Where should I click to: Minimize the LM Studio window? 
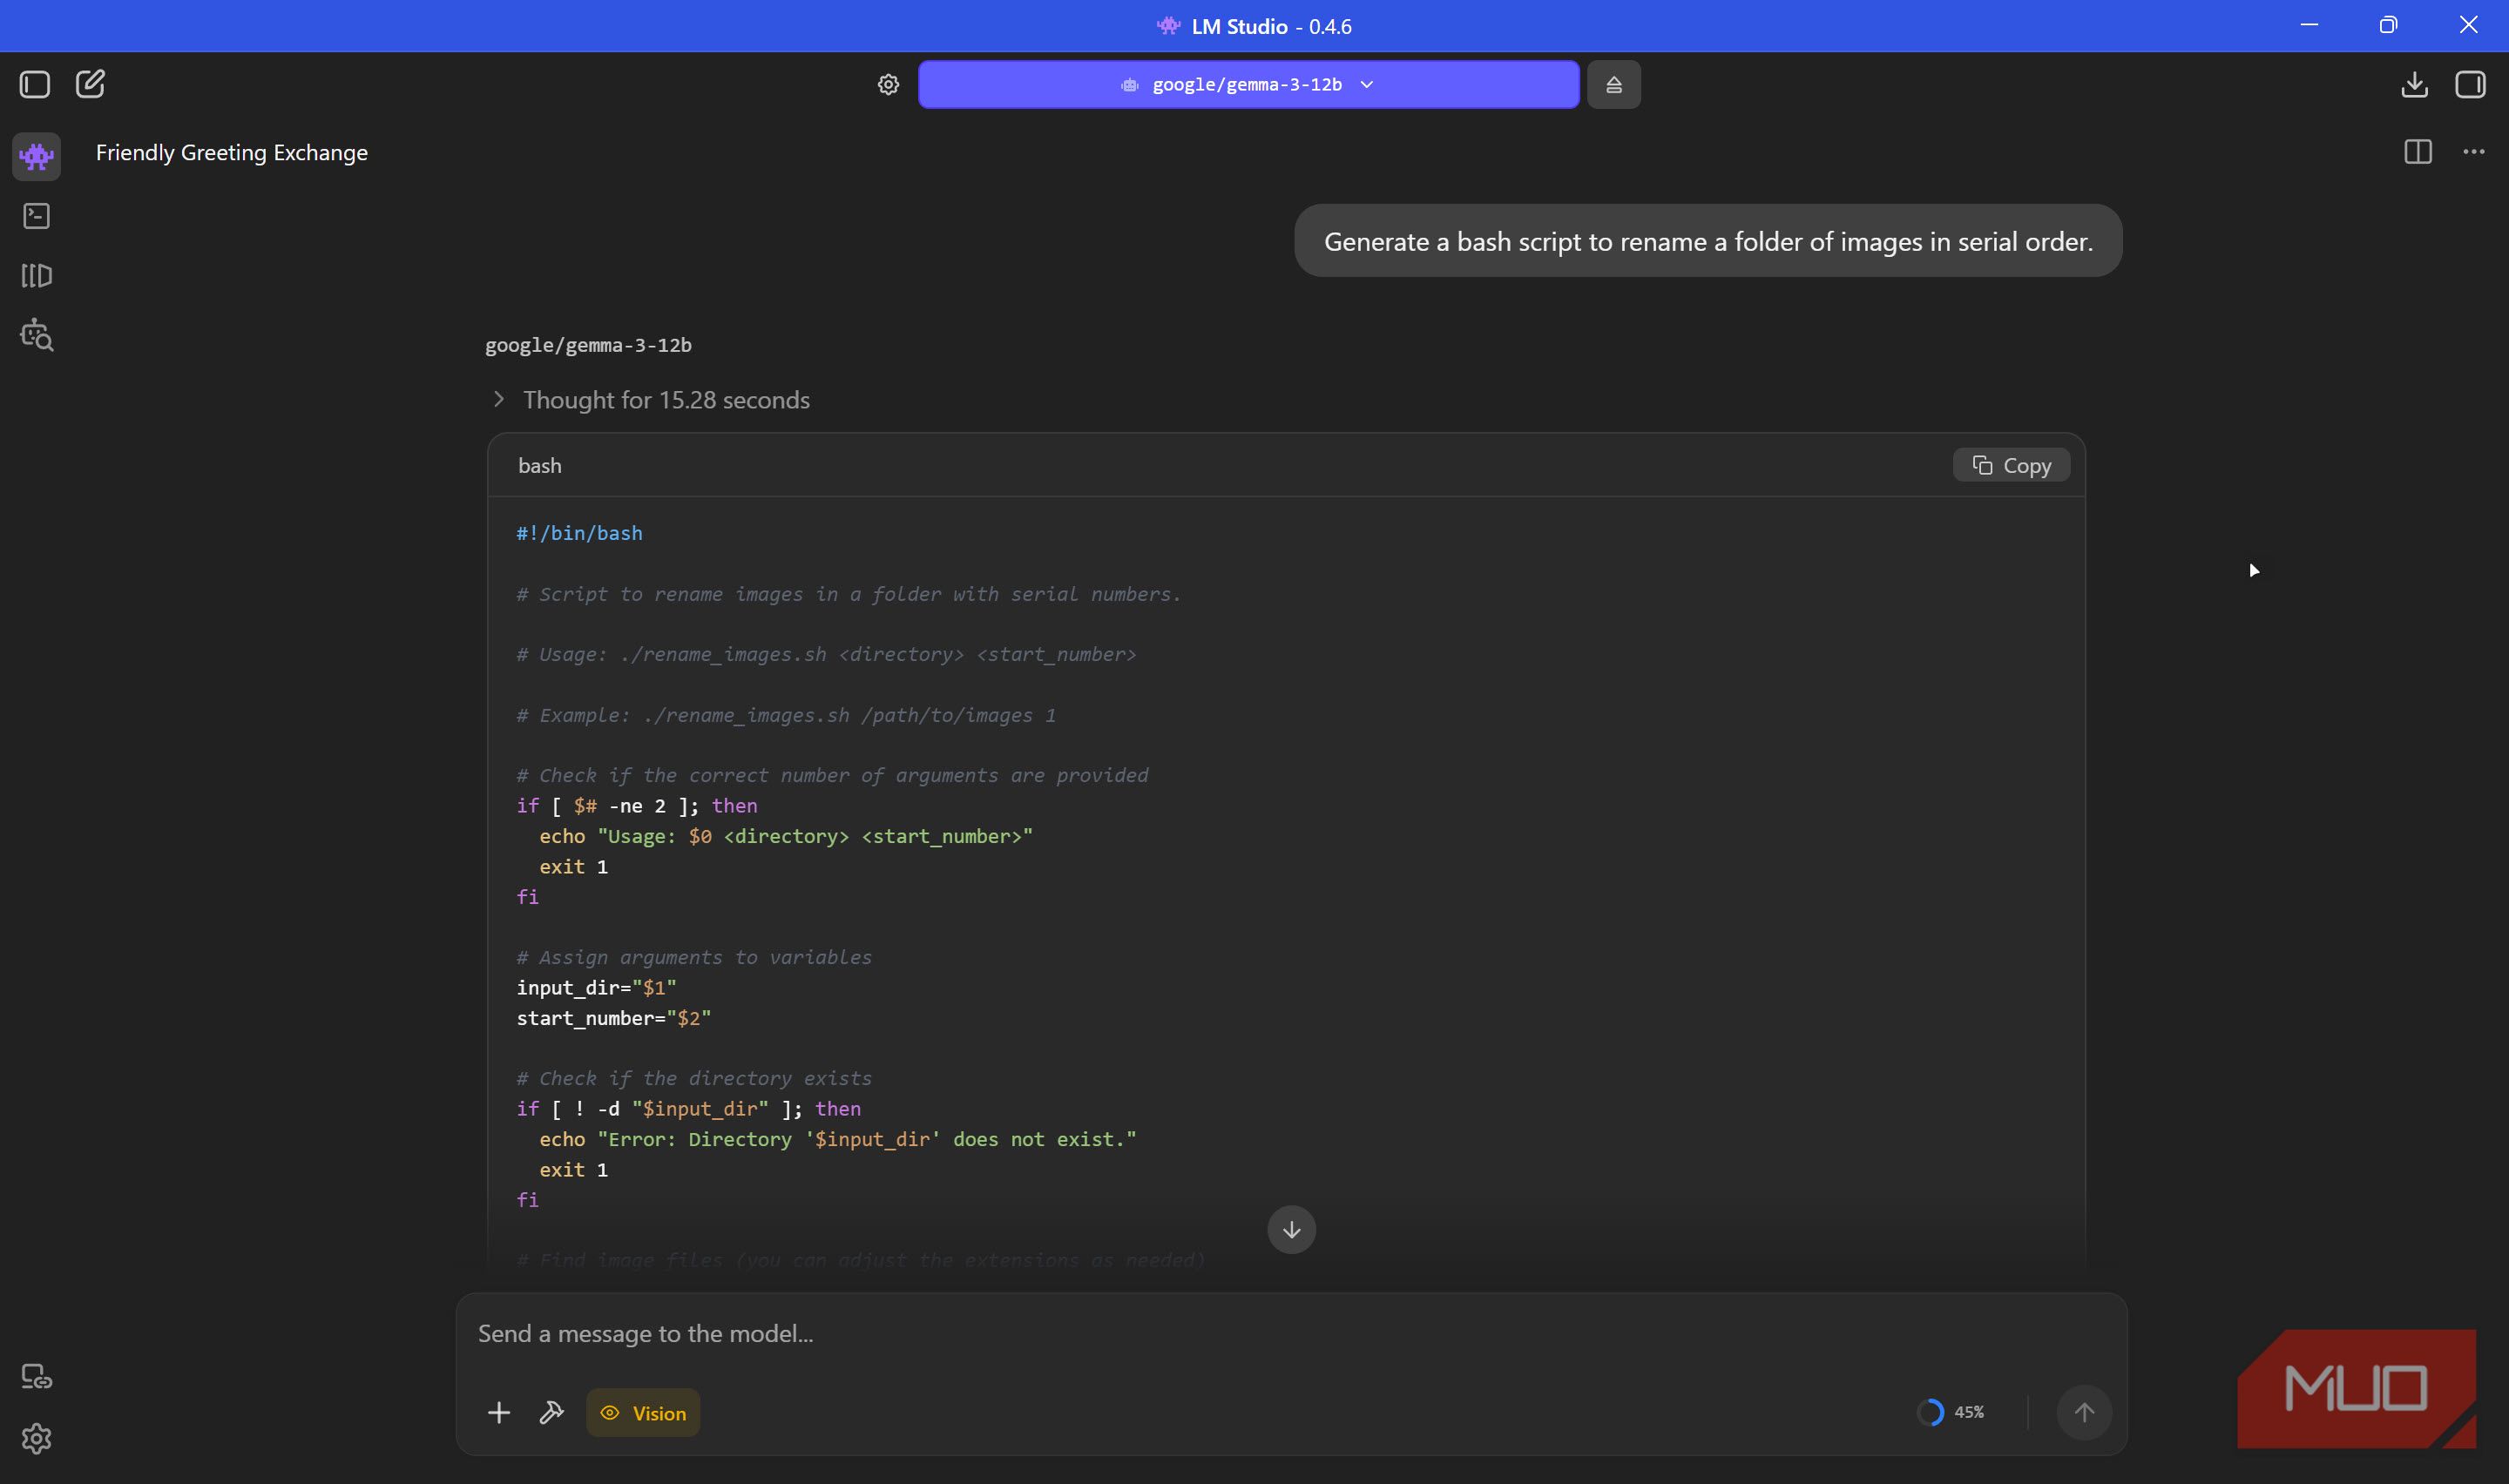(x=2308, y=25)
